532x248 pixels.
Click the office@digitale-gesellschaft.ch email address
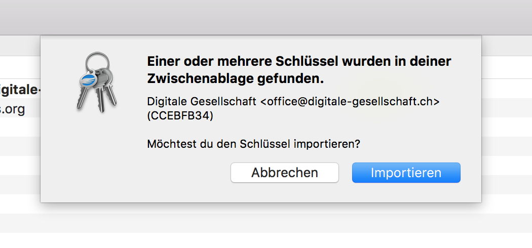(350, 101)
